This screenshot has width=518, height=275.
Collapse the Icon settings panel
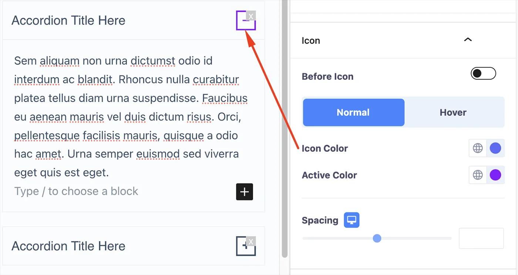tap(467, 40)
